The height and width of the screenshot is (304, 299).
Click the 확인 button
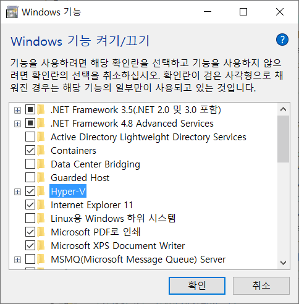(x=197, y=285)
